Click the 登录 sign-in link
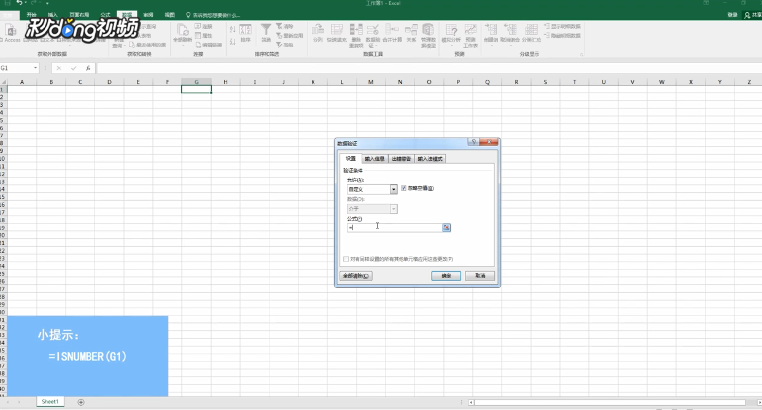This screenshot has width=762, height=410. point(732,15)
